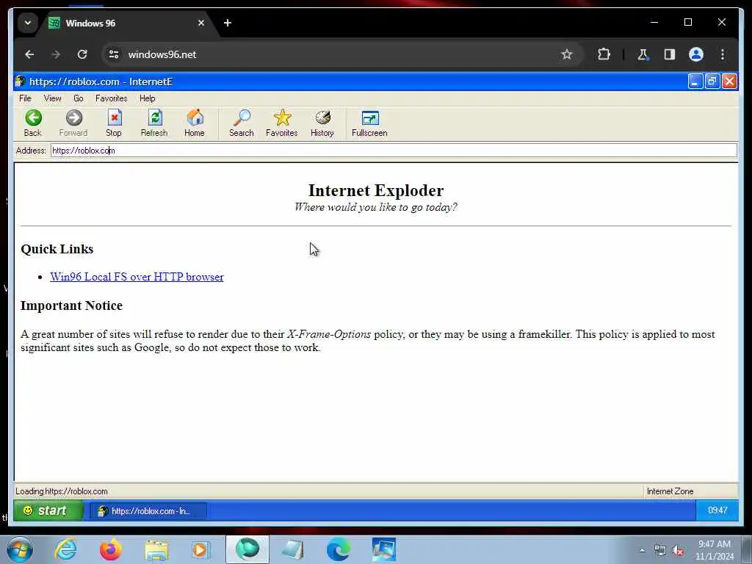Open the Chrome tab search dropdown
752x564 pixels.
(28, 23)
